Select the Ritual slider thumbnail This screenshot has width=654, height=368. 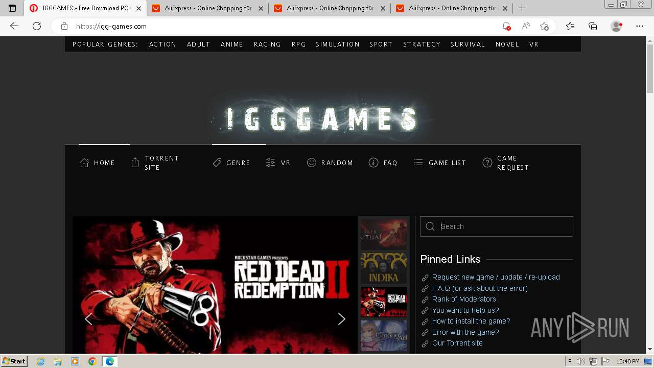pos(384,235)
